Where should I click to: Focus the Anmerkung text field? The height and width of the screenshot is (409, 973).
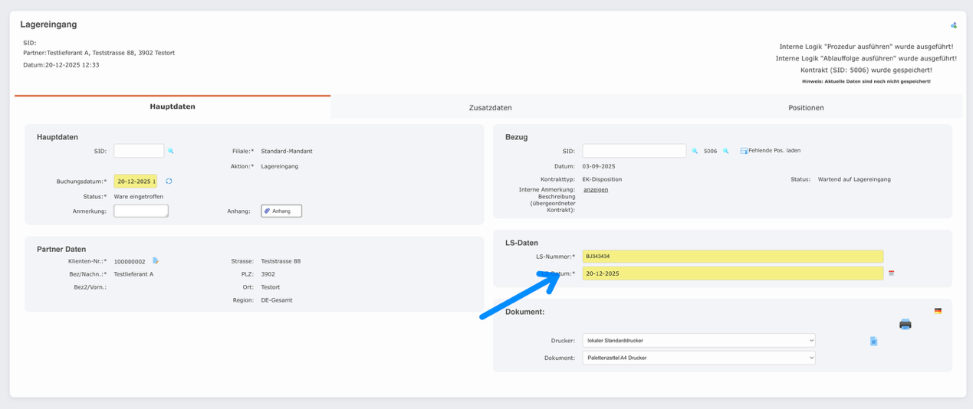coord(141,211)
